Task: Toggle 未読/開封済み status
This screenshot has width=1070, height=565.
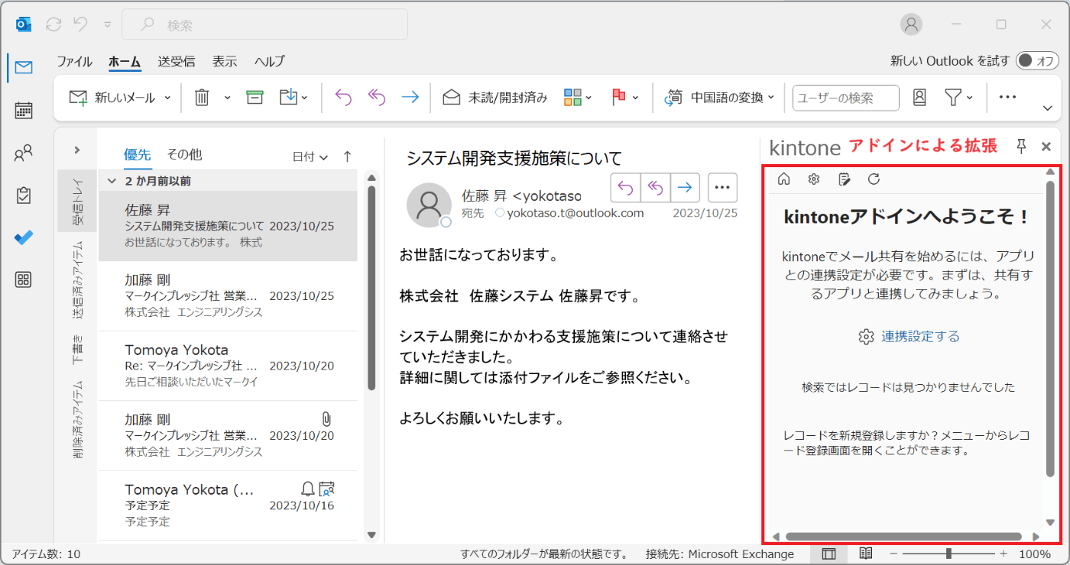Action: tap(495, 98)
